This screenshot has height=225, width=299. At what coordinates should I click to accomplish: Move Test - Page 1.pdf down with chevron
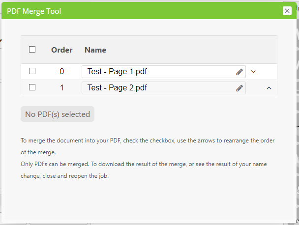coord(253,72)
